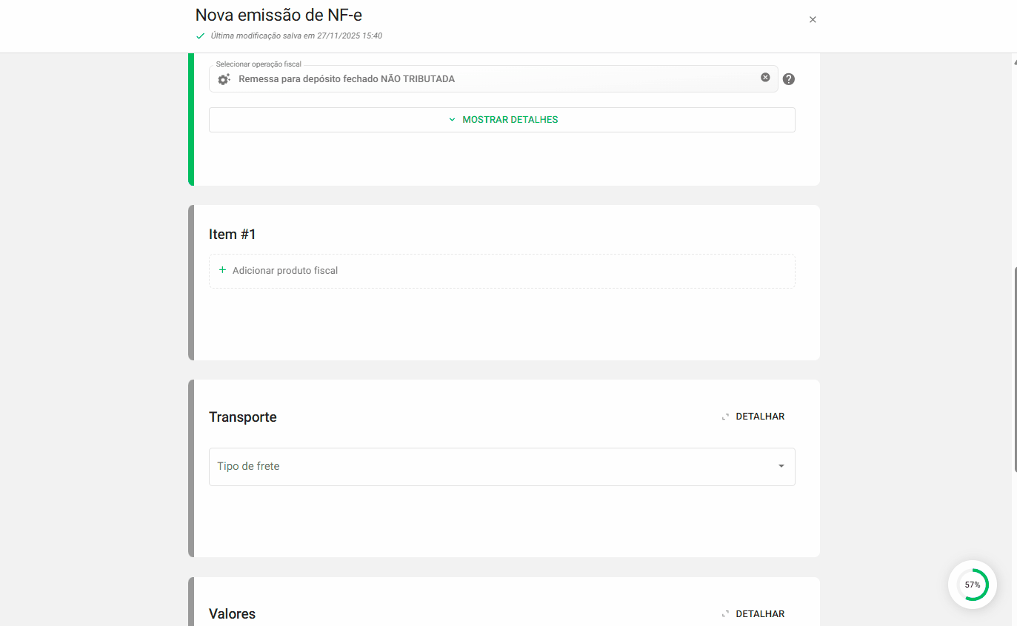The width and height of the screenshot is (1017, 626).
Task: Click the Item #1 section heading
Action: coord(232,235)
